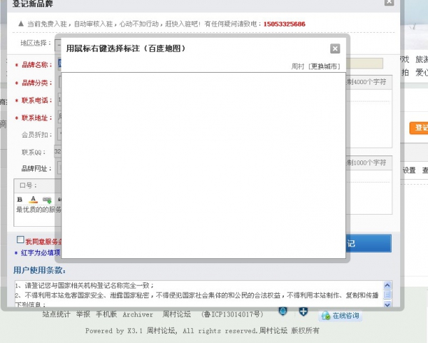Image resolution: width=428 pixels, height=343 pixels.
Task: Click the X3.1 version link in the footer
Action: click(135, 331)
